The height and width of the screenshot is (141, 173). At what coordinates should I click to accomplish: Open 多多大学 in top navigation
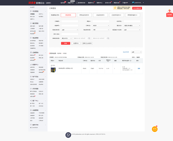pyautogui.click(x=108, y=3)
